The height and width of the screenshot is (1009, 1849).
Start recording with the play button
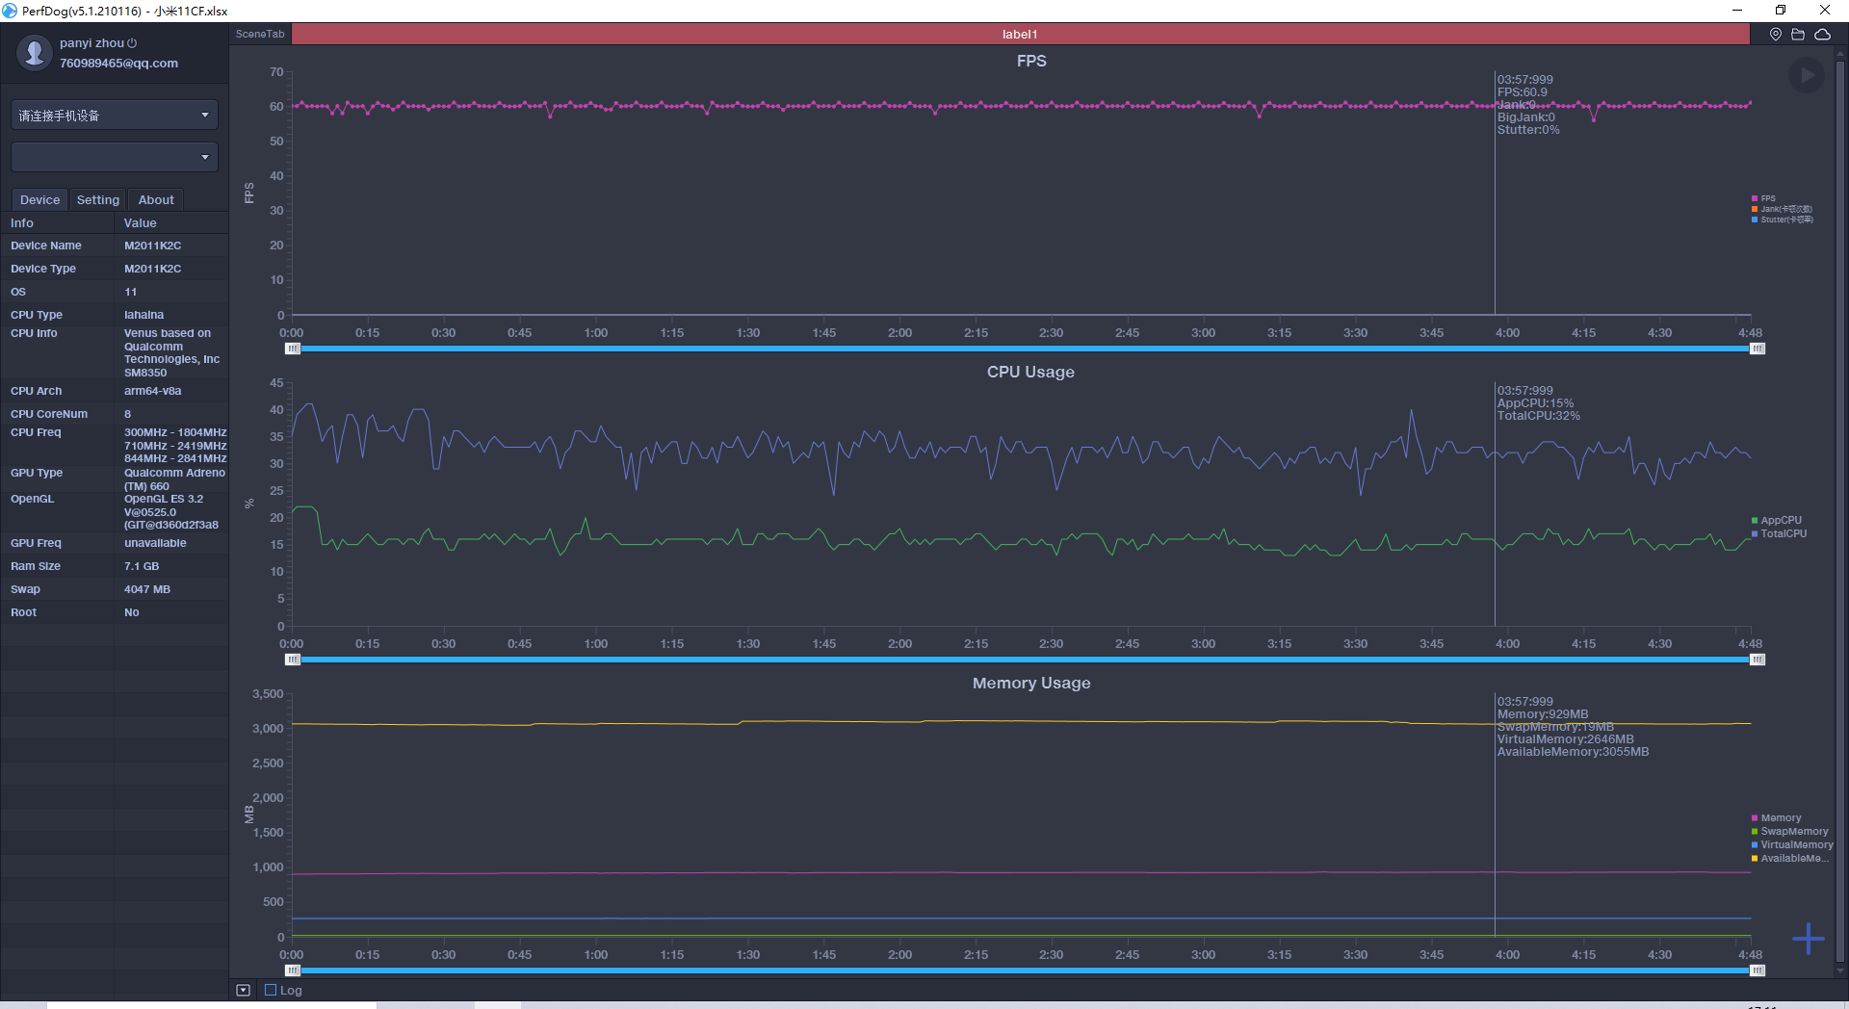[x=1807, y=75]
